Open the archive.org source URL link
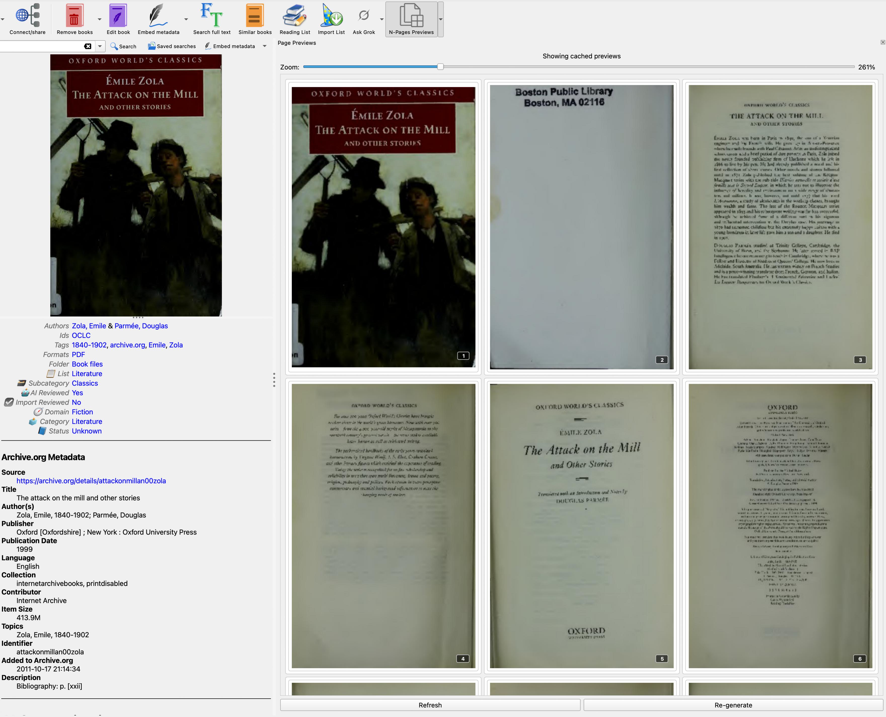This screenshot has height=717, width=886. [x=91, y=481]
